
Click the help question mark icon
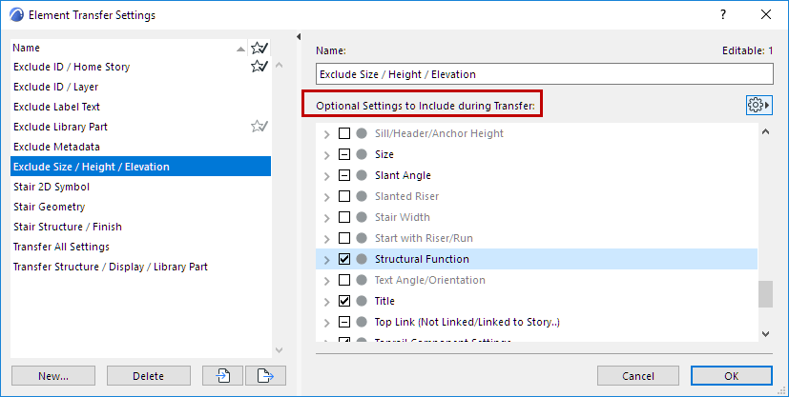pyautogui.click(x=724, y=15)
